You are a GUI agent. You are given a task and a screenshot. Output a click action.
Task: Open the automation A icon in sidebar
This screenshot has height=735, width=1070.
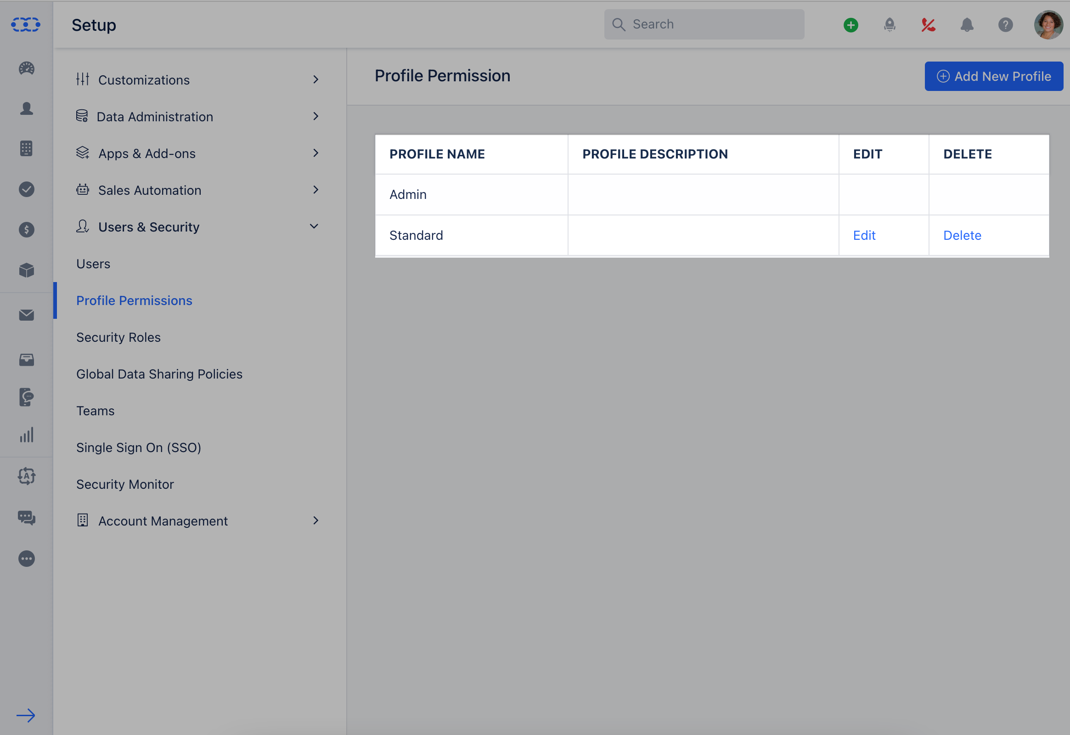26,476
